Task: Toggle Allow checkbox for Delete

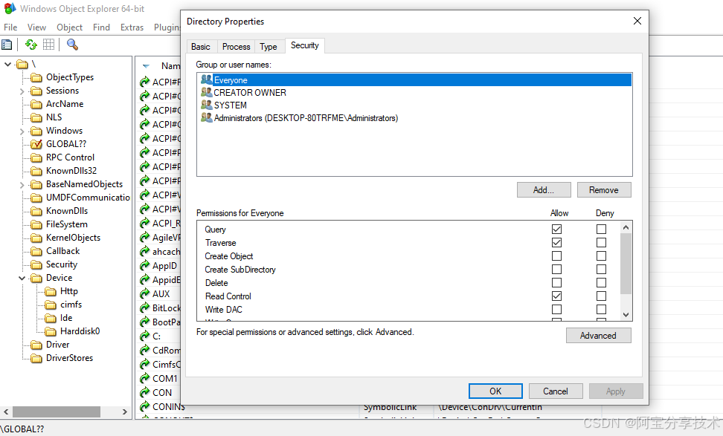Action: click(556, 282)
